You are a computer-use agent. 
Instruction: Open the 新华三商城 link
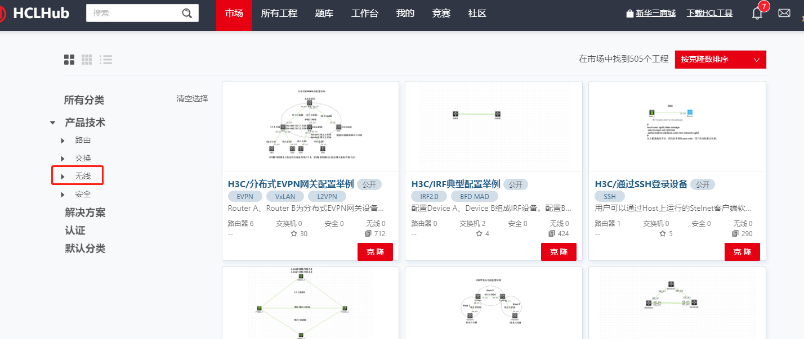tap(655, 13)
